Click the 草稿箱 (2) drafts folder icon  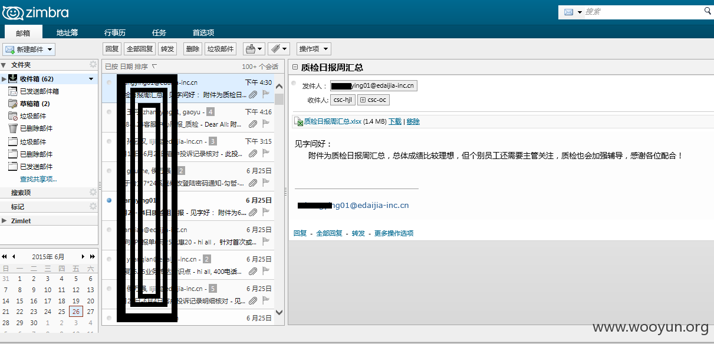13,104
